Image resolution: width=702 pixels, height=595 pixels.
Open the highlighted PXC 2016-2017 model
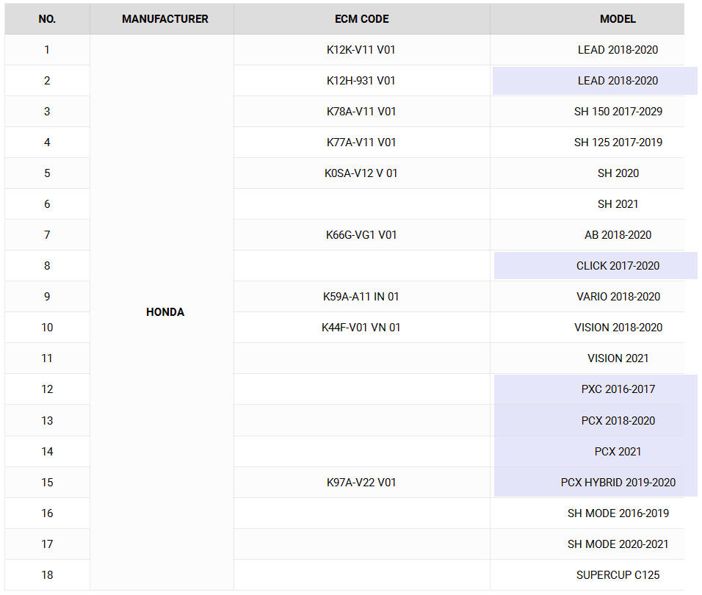618,389
